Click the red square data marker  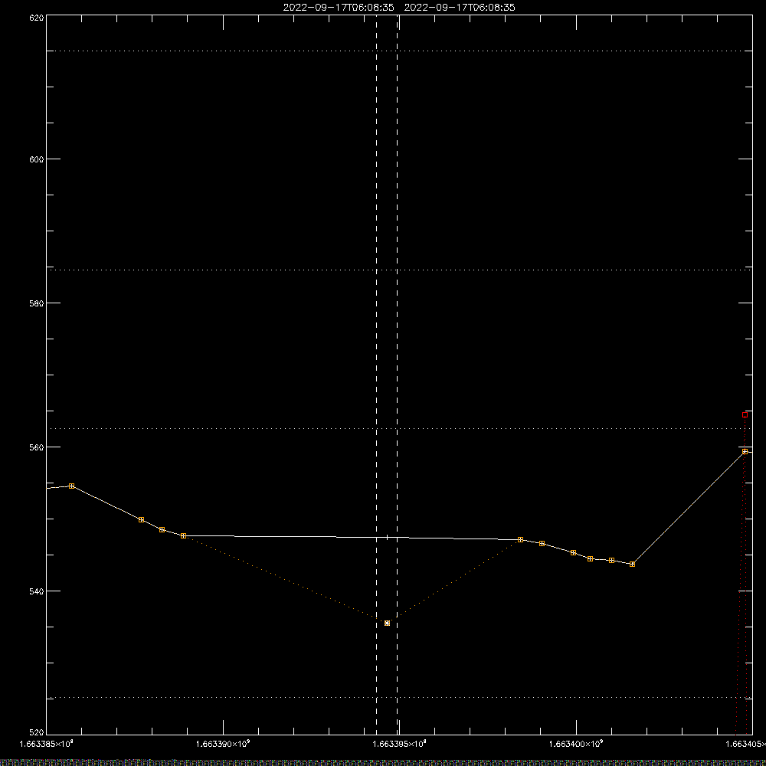click(745, 414)
